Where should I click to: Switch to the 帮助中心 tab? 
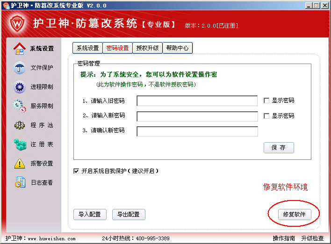point(177,48)
